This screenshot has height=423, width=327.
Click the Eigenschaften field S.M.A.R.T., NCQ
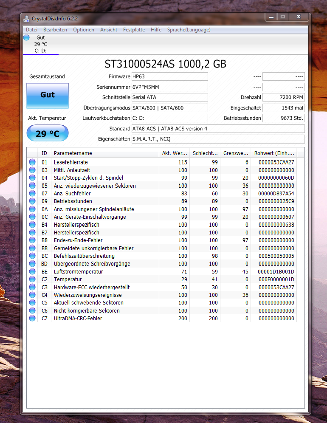218,139
